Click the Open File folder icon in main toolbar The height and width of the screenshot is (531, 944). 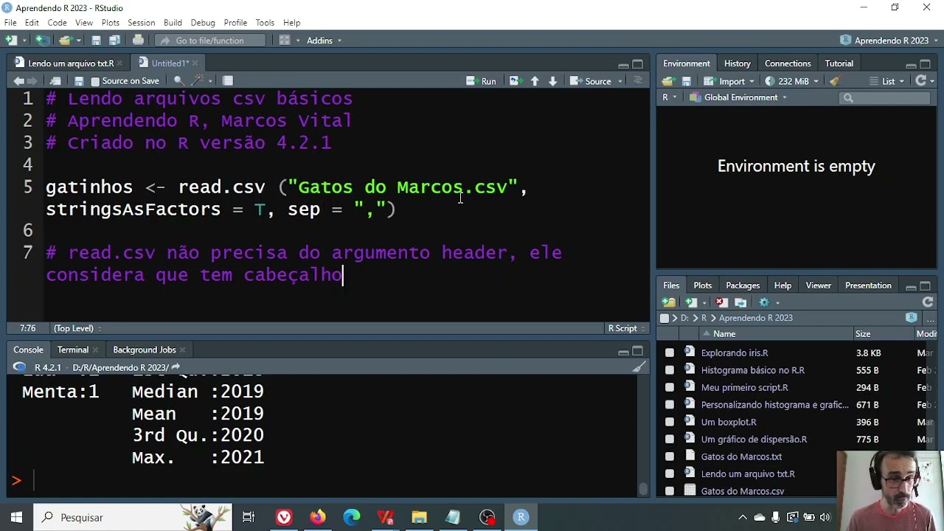(65, 41)
